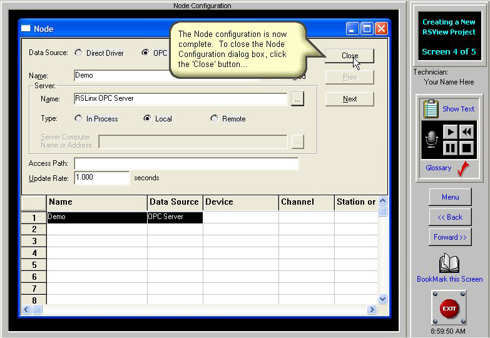Screen dimensions: 490x338
Task: Click the Next button
Action: (350, 99)
